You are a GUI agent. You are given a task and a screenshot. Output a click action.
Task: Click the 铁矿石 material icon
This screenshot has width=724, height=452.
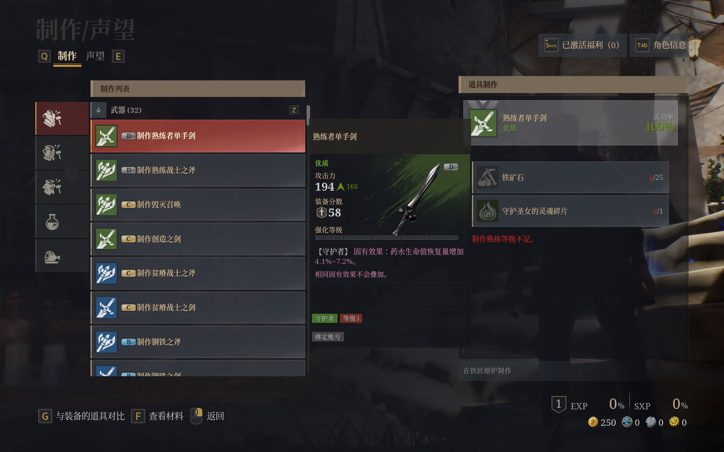click(488, 177)
